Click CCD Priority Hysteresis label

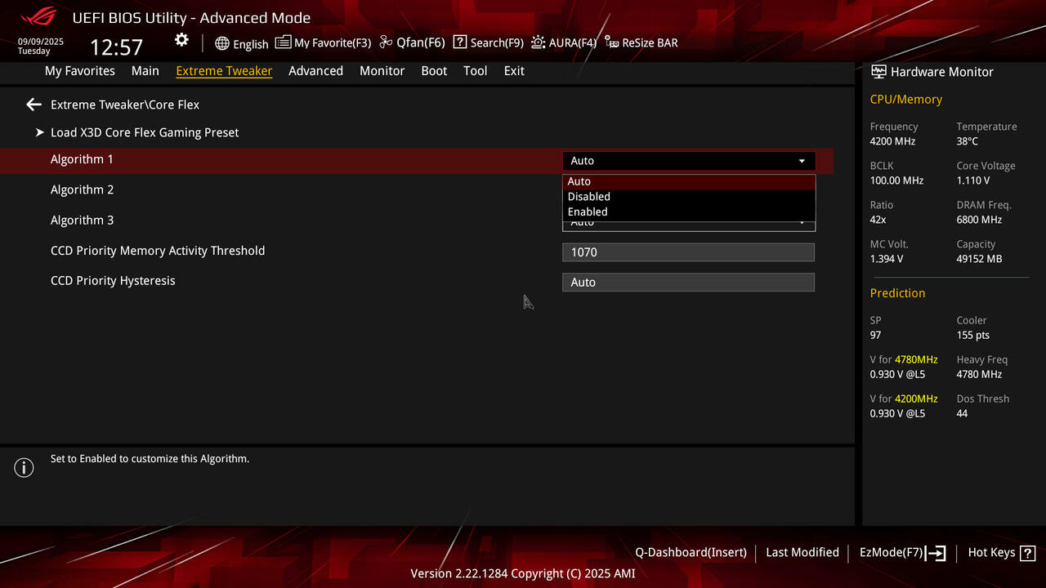[x=113, y=281]
